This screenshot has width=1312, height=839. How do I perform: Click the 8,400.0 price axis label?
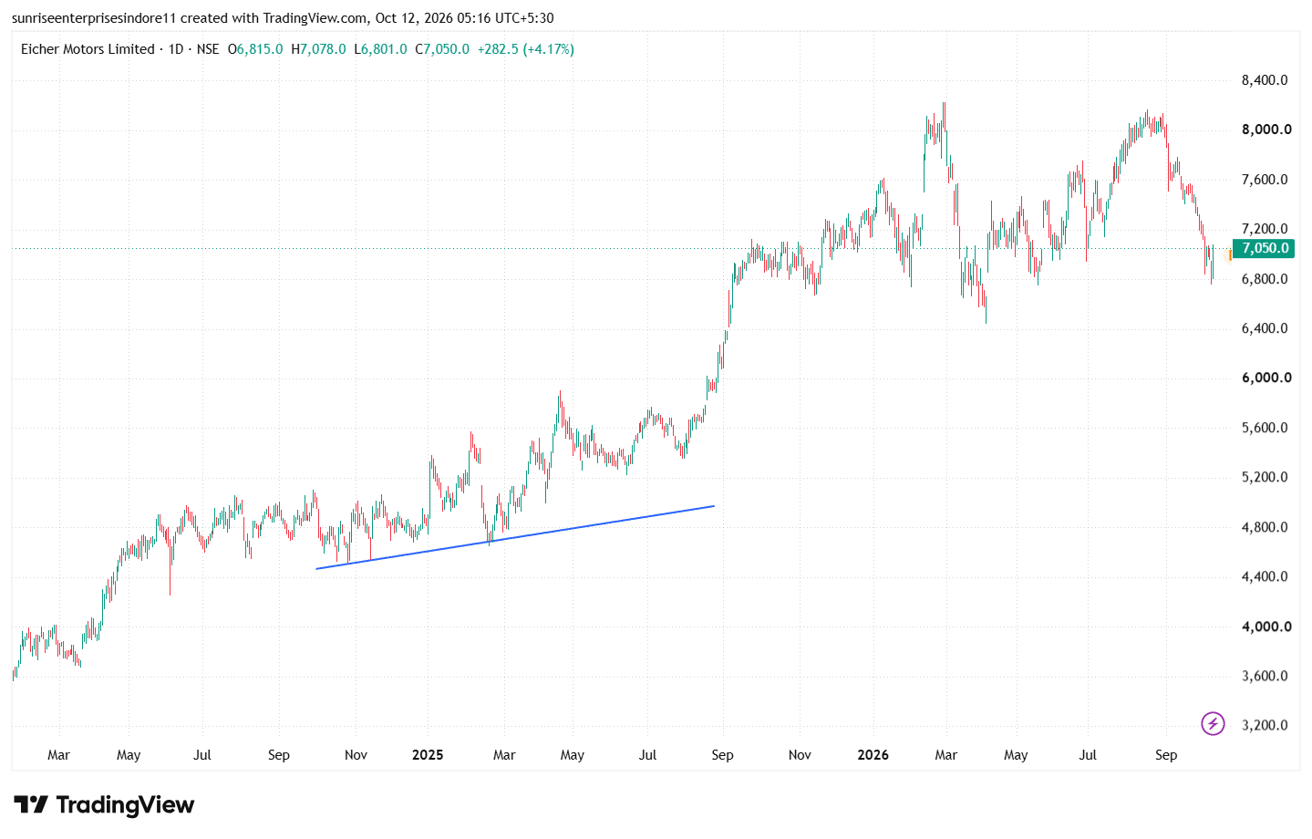click(x=1265, y=80)
